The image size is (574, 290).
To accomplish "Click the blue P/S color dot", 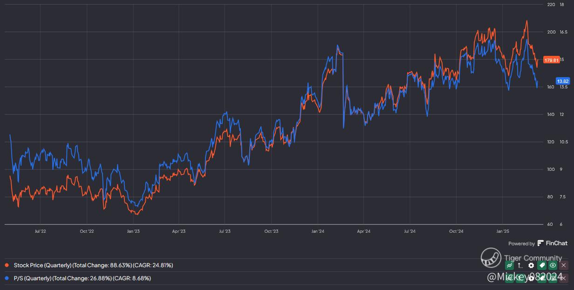I will coord(7,278).
